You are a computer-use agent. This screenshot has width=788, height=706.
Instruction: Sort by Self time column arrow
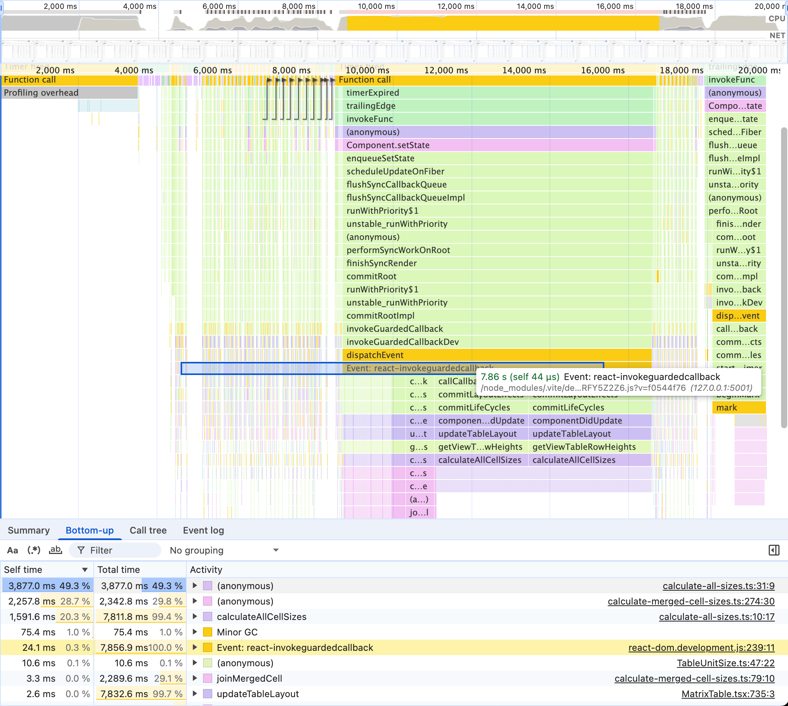pos(85,569)
